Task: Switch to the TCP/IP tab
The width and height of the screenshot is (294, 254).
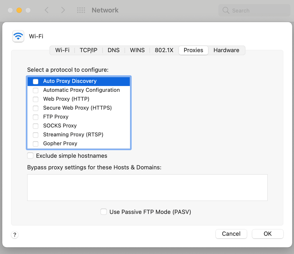Action: (x=88, y=50)
